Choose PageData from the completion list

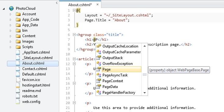110,87
